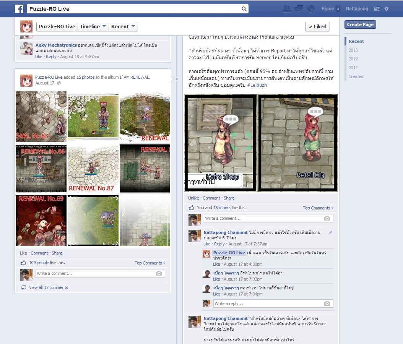
Task: Go to Home in the top bar
Action: point(328,9)
